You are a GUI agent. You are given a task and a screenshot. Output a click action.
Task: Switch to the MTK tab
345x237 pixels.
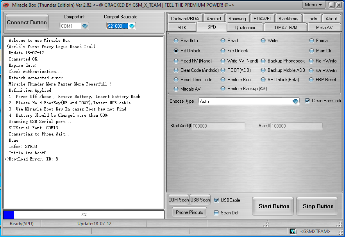coord(182,28)
